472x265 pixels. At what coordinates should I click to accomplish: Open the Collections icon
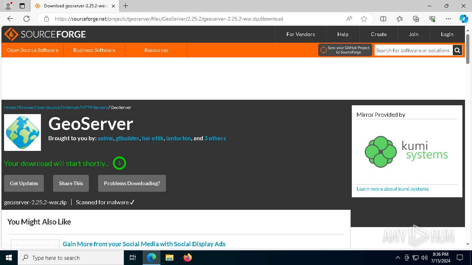(416, 19)
